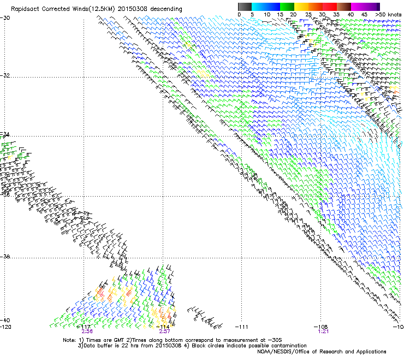Viewport: 404px width, 355px height.
Task: Click the note 'Times are GMT' line
Action: [x=173, y=340]
